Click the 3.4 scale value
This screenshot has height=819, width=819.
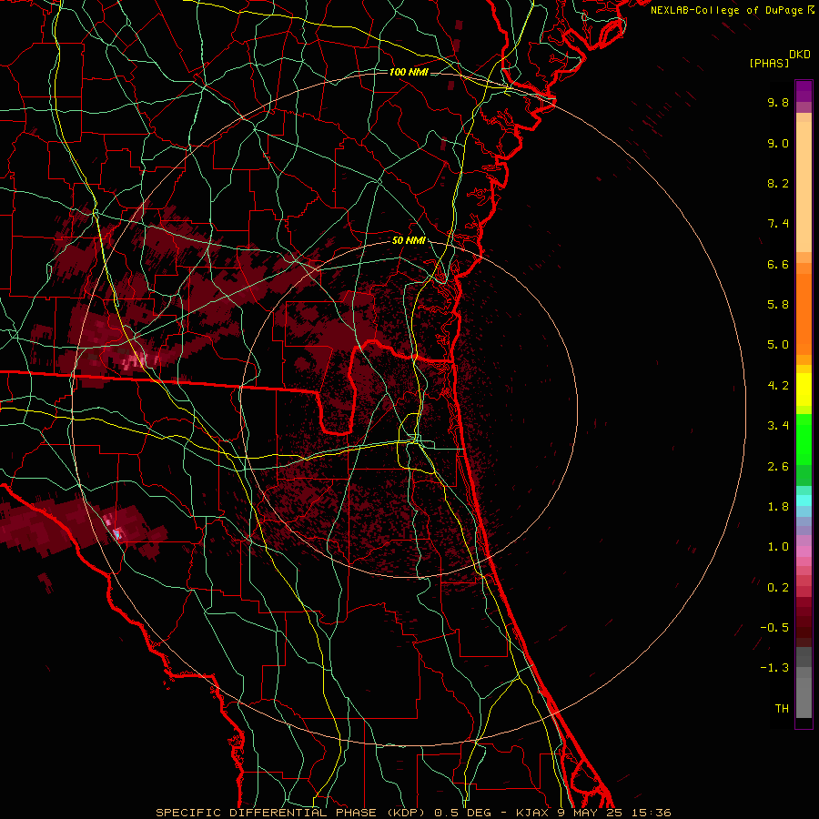(x=778, y=426)
